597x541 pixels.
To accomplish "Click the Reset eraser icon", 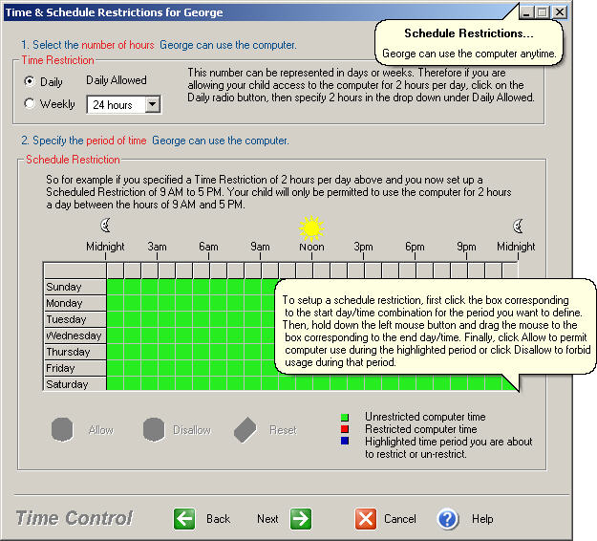I will pos(245,430).
